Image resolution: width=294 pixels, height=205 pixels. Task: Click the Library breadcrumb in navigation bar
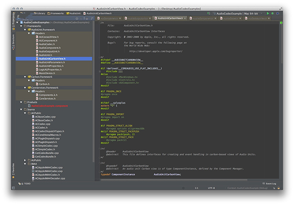pyautogui.click(x=39, y=13)
